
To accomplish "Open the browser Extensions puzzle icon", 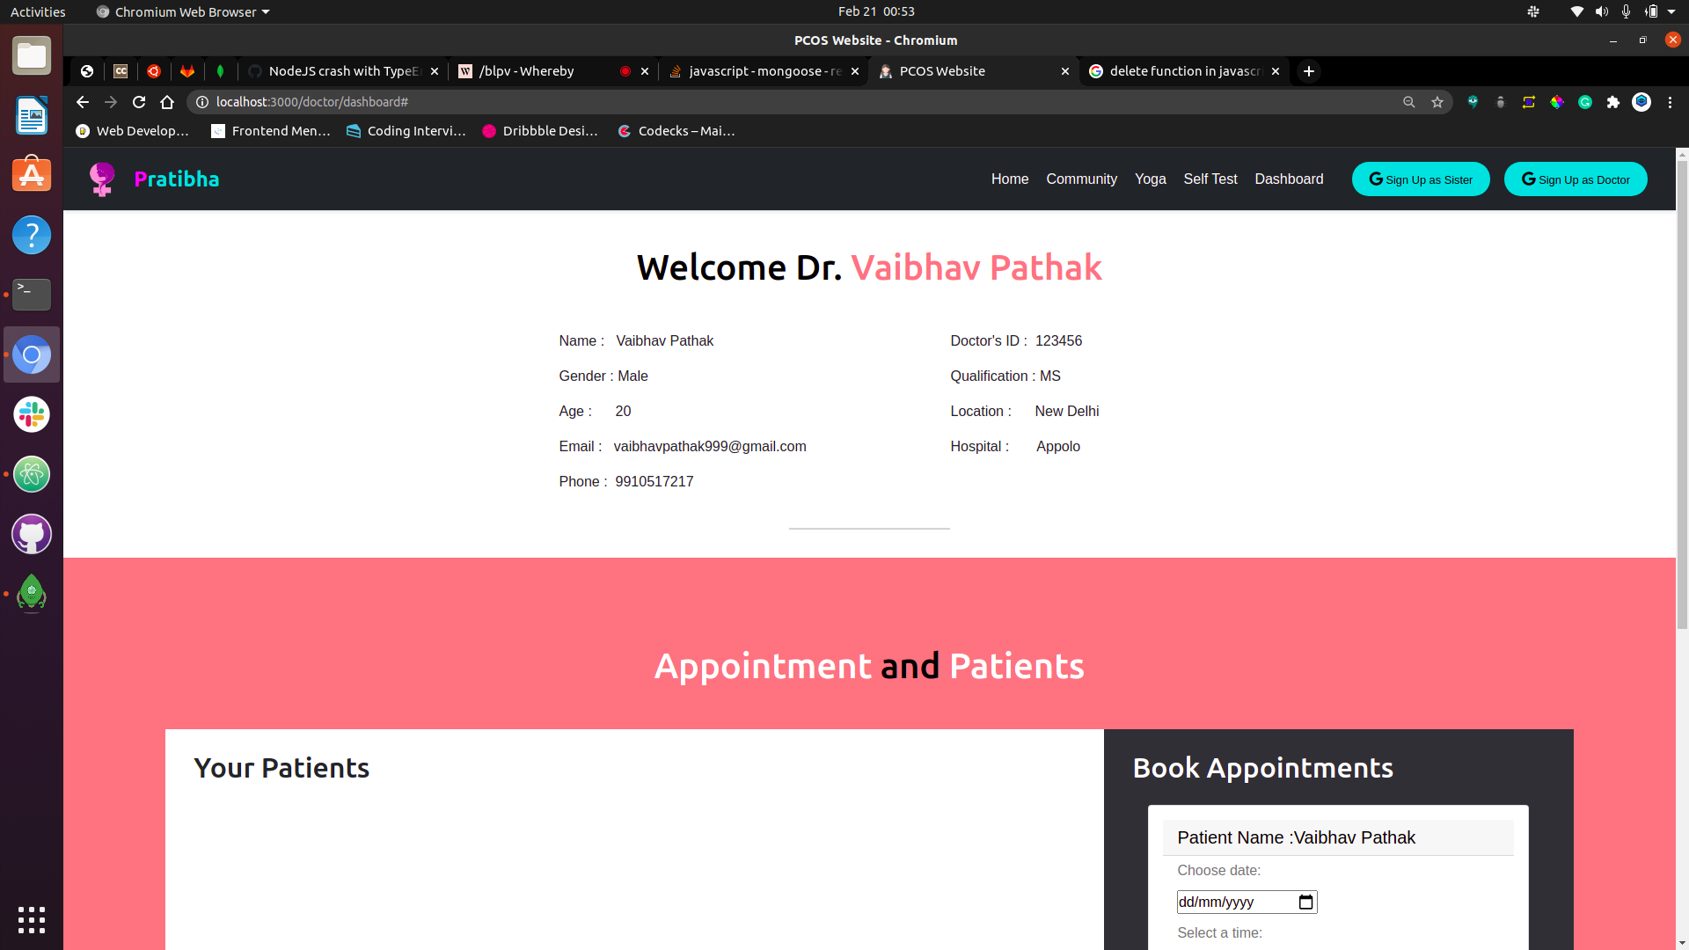I will tap(1613, 102).
